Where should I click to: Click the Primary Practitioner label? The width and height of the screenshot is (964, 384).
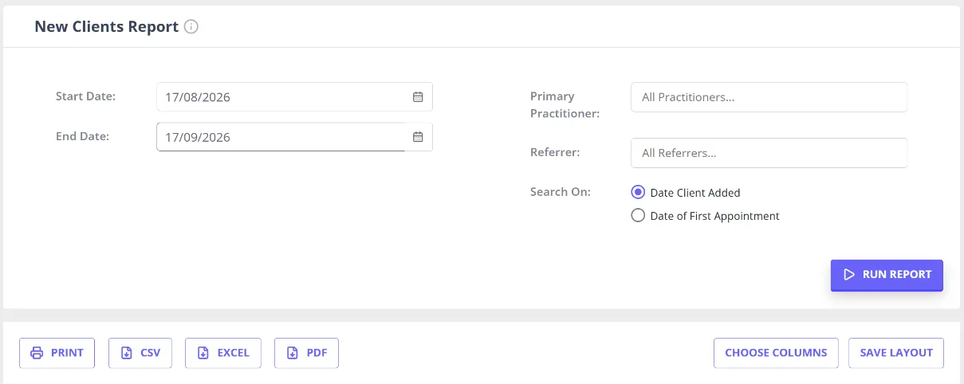[x=565, y=105]
